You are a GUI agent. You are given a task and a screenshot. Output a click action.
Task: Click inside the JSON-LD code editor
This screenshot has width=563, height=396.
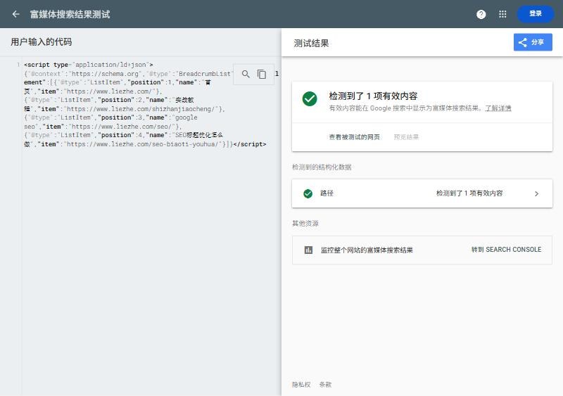coord(151,226)
